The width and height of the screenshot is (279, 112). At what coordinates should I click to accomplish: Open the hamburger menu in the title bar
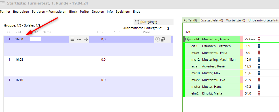point(3,3)
